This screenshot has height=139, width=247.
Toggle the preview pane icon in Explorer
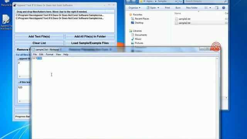[217, 8]
